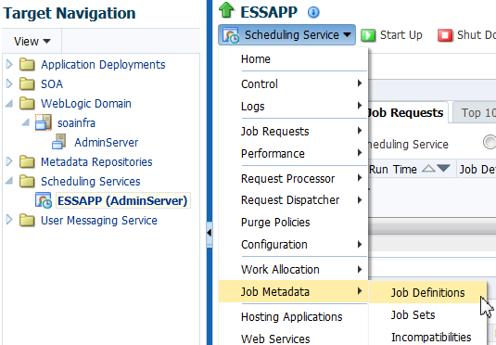Expand the SOA tree node

(x=9, y=83)
